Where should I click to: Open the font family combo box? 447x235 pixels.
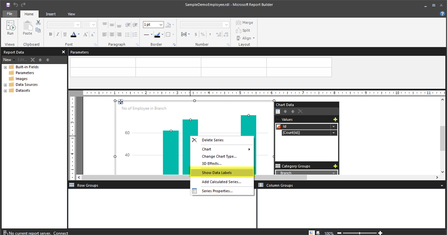click(64, 25)
